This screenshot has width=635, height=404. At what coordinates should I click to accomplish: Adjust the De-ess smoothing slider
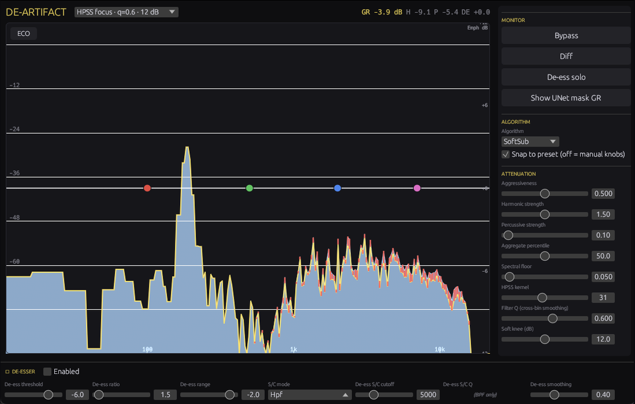tap(559, 395)
